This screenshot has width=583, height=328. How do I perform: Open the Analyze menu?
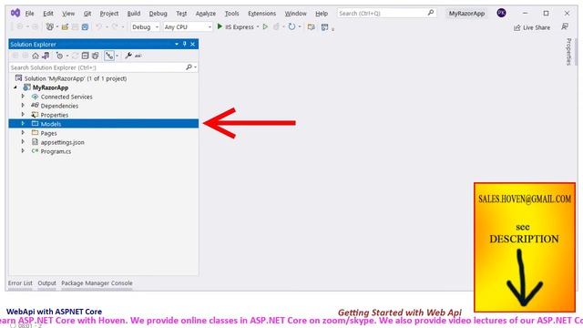(x=206, y=14)
